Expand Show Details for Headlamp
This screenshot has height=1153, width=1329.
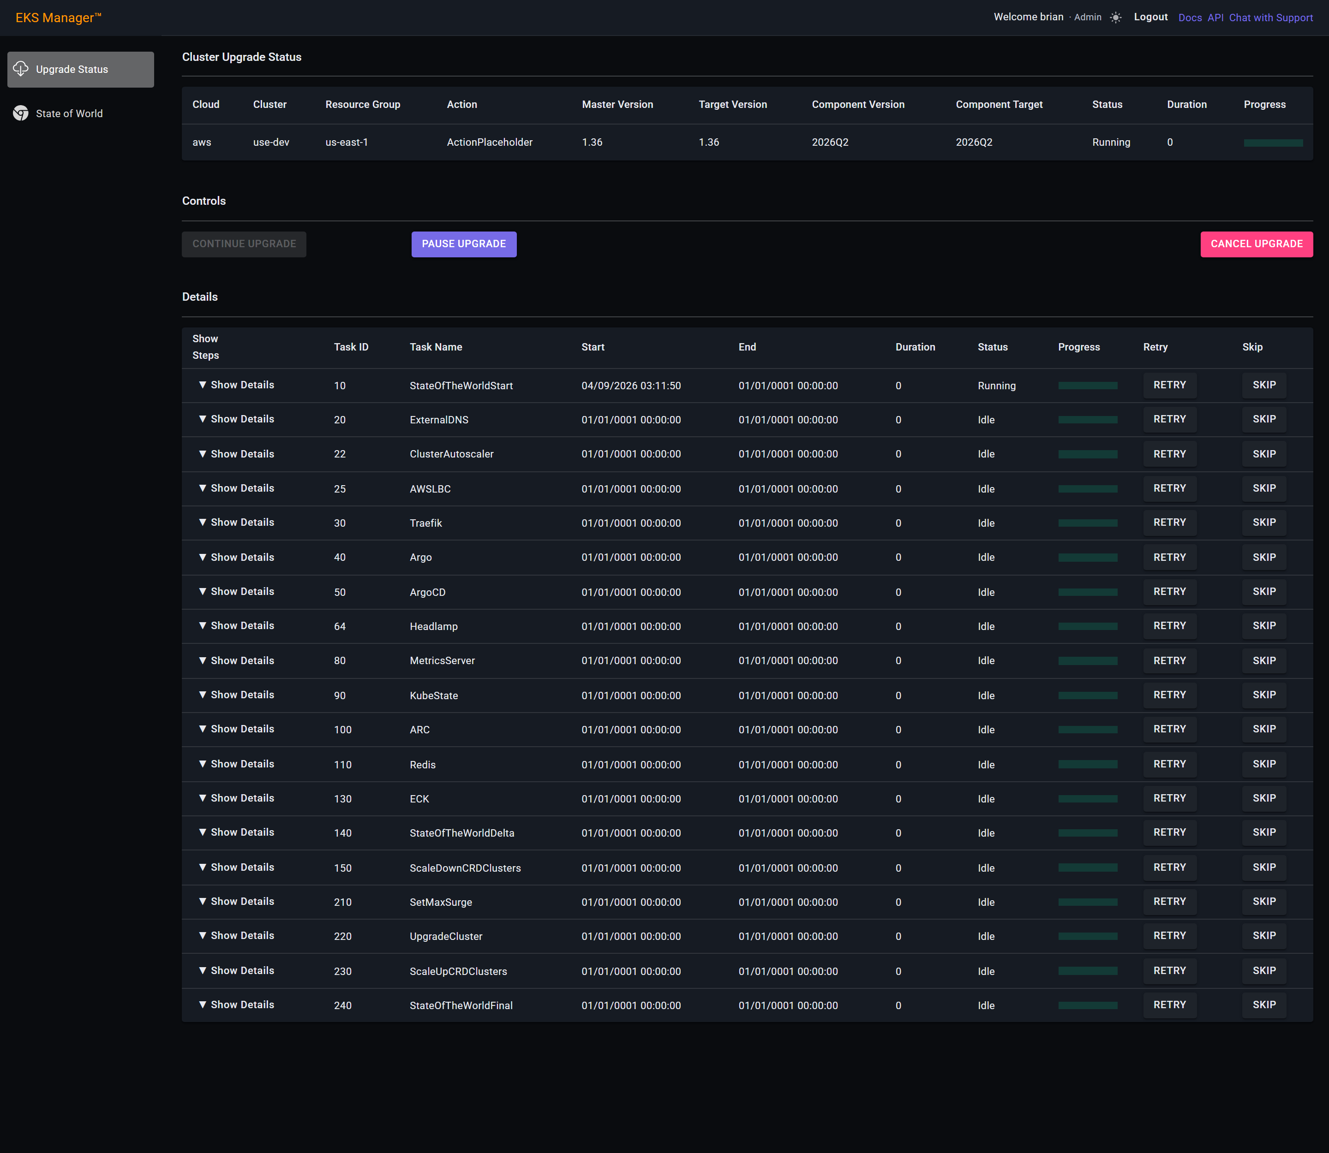click(236, 625)
